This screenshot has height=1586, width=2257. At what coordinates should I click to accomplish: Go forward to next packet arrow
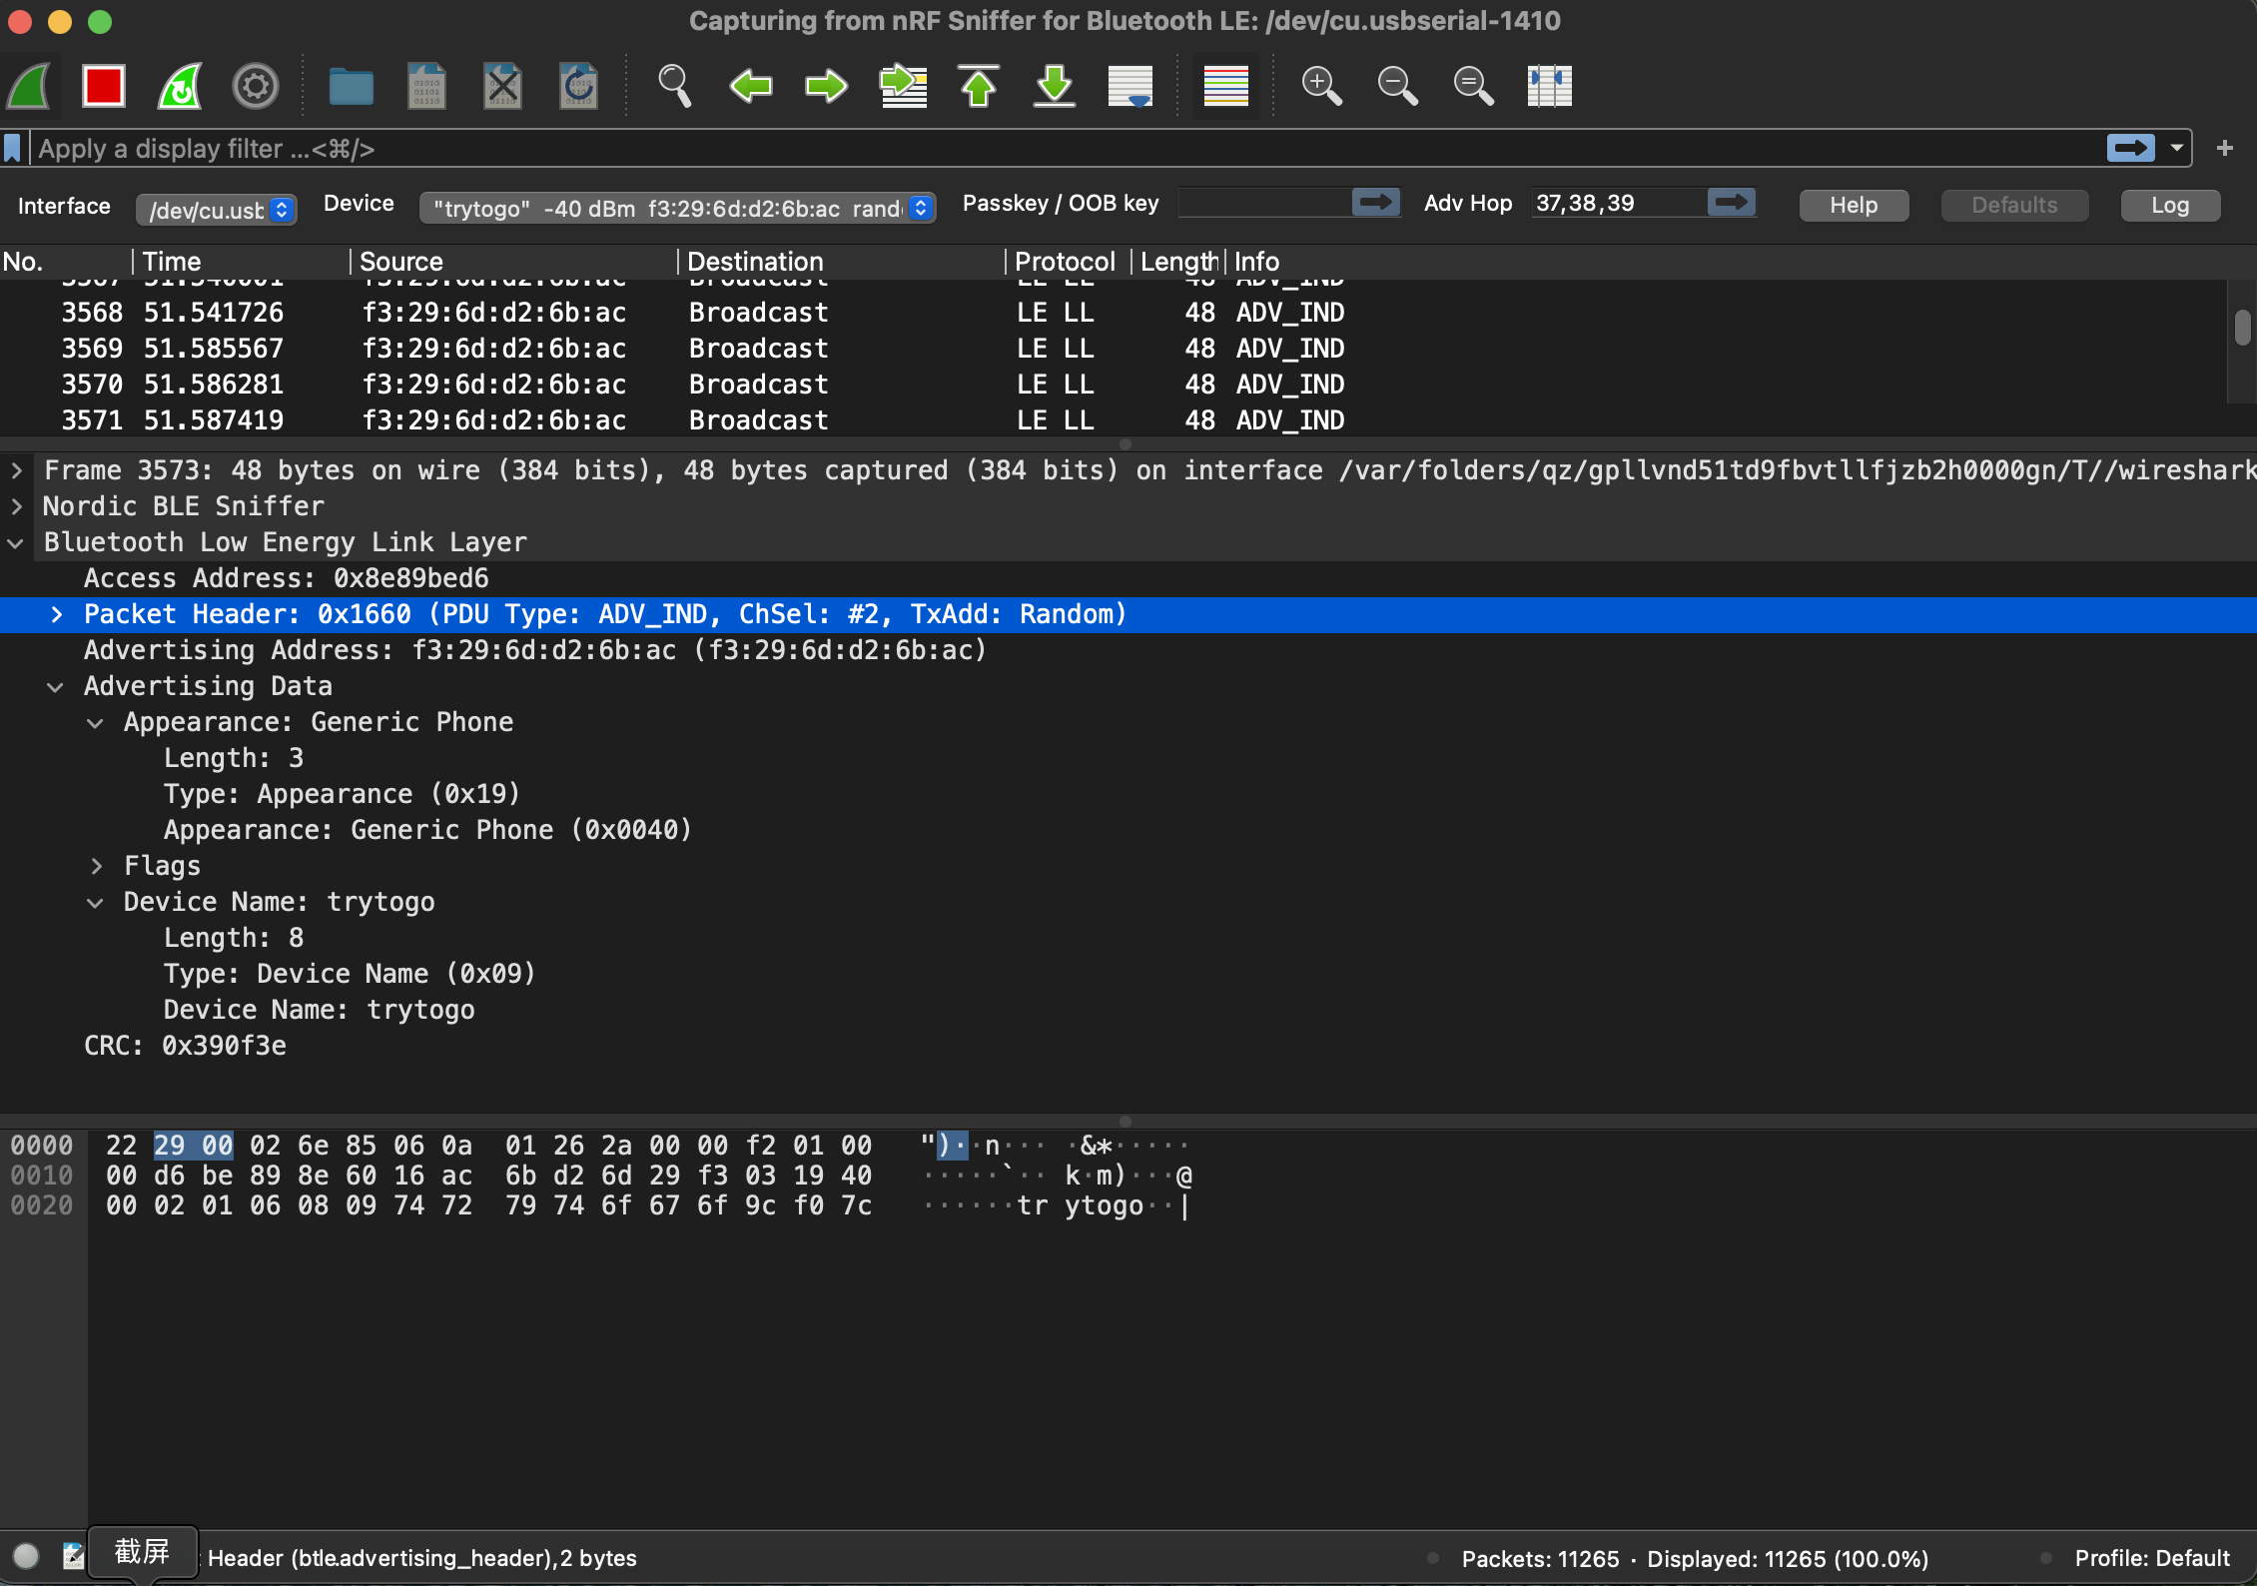(827, 87)
